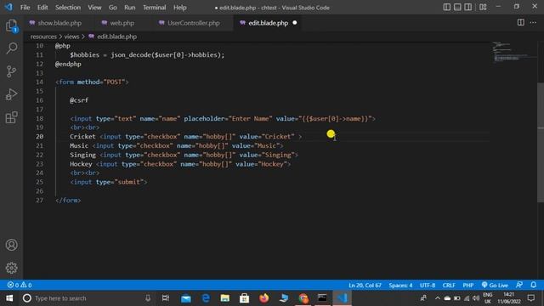Click the Go Live status button
The width and height of the screenshot is (544, 306).
495,285
